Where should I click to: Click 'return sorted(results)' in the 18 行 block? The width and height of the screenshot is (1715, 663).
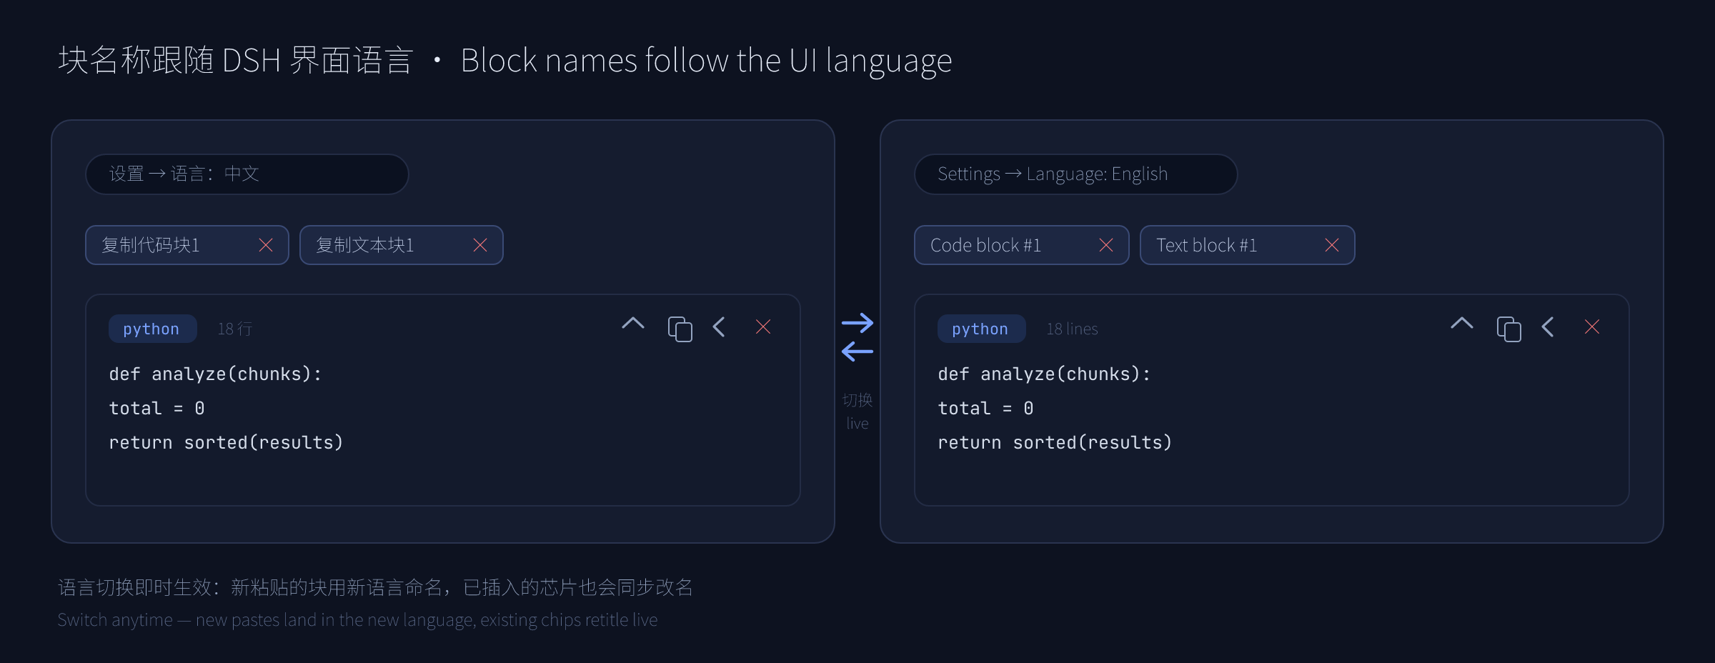pos(226,443)
